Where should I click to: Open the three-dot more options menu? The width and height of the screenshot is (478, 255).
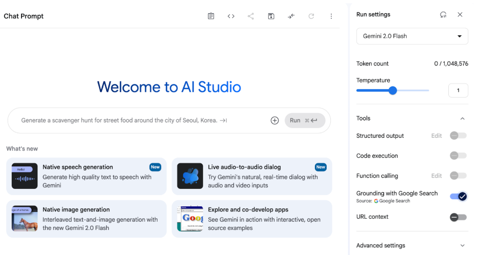(x=331, y=16)
